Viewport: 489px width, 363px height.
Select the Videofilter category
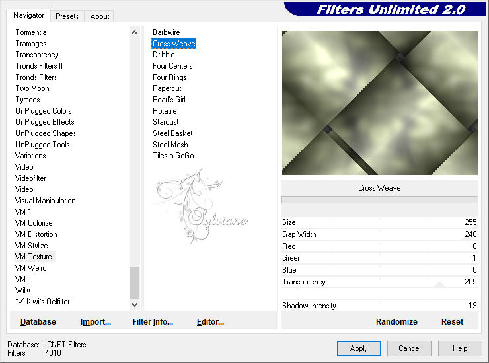(30, 178)
